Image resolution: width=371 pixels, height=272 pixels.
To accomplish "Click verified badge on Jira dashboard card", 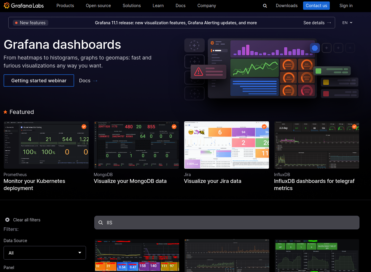I will pyautogui.click(x=264, y=126).
